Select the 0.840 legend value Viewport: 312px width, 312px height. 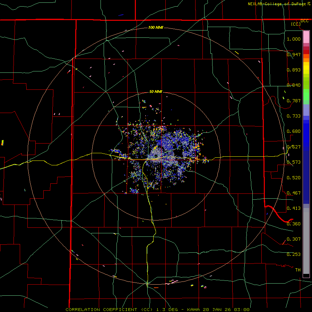coord(294,85)
